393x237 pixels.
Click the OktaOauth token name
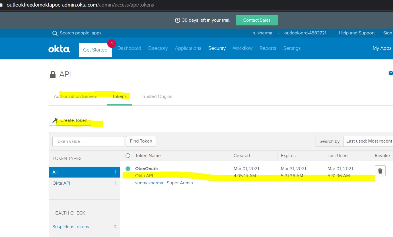coord(146,169)
